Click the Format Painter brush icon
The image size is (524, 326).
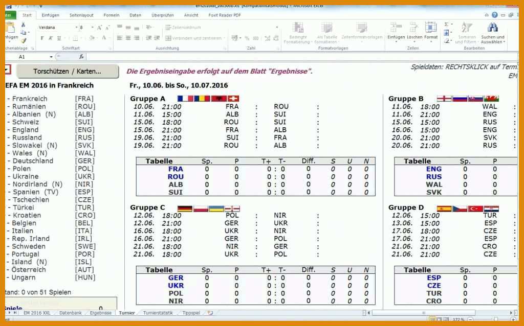[24, 40]
